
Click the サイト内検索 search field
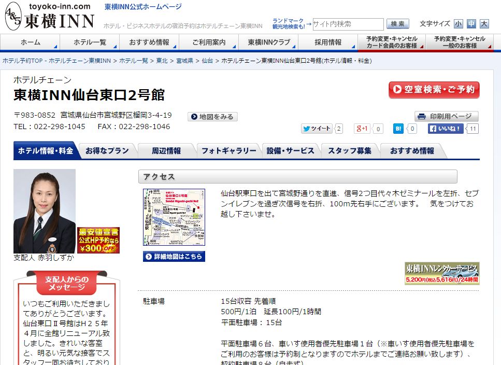click(348, 24)
